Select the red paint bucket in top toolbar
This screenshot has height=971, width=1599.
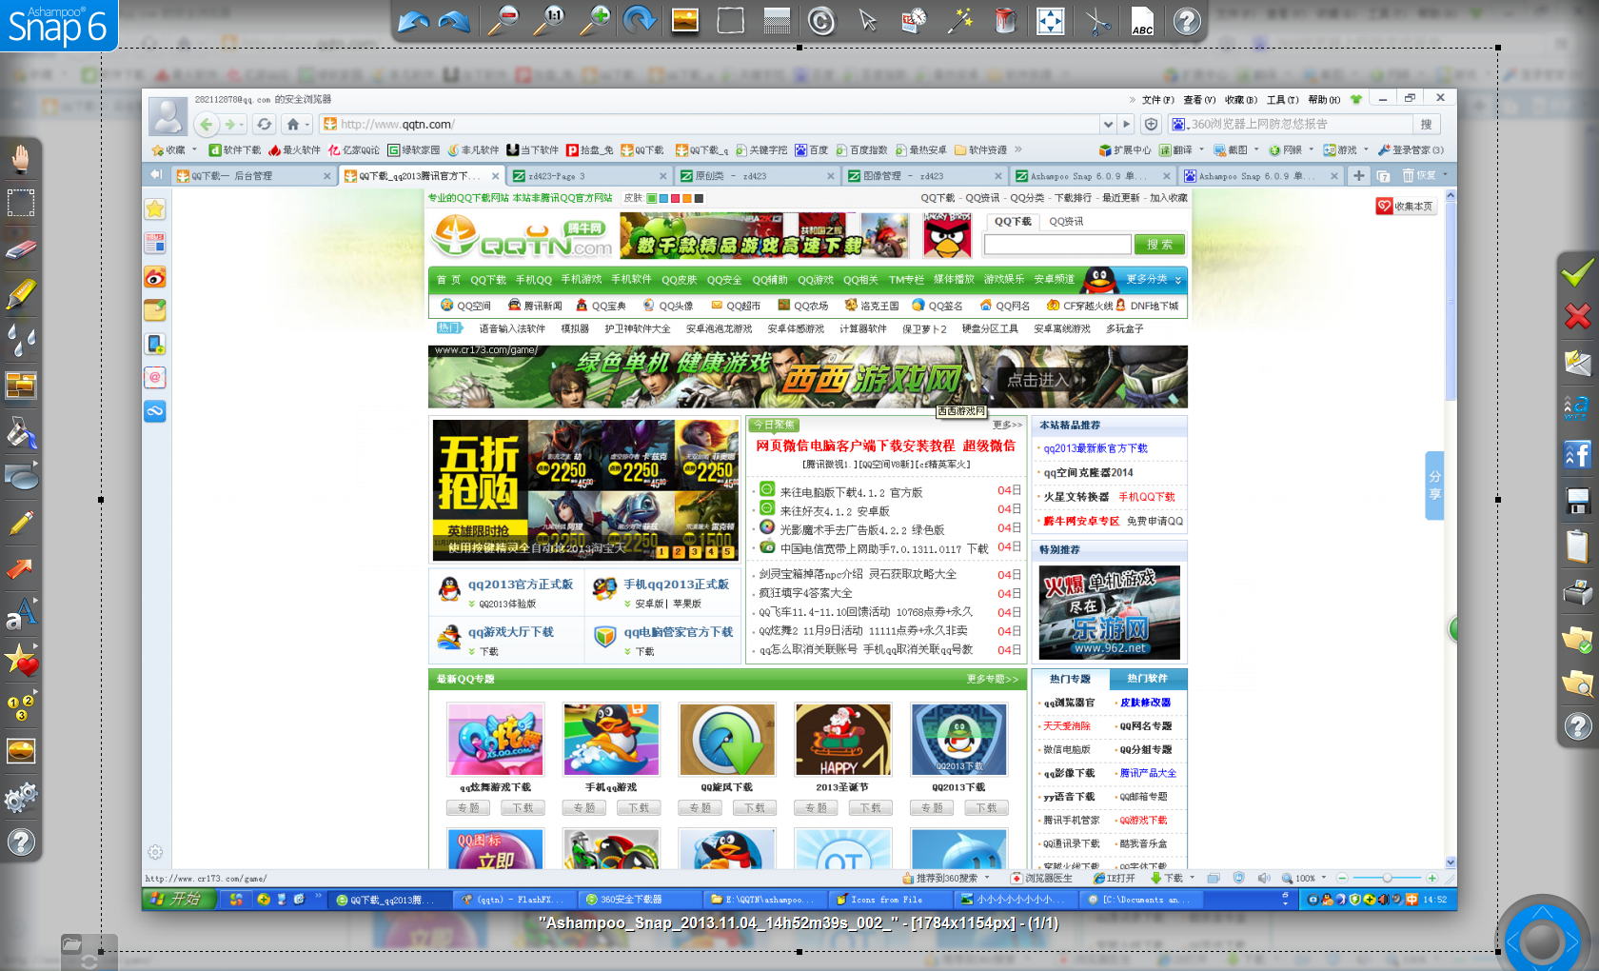coord(1005,20)
